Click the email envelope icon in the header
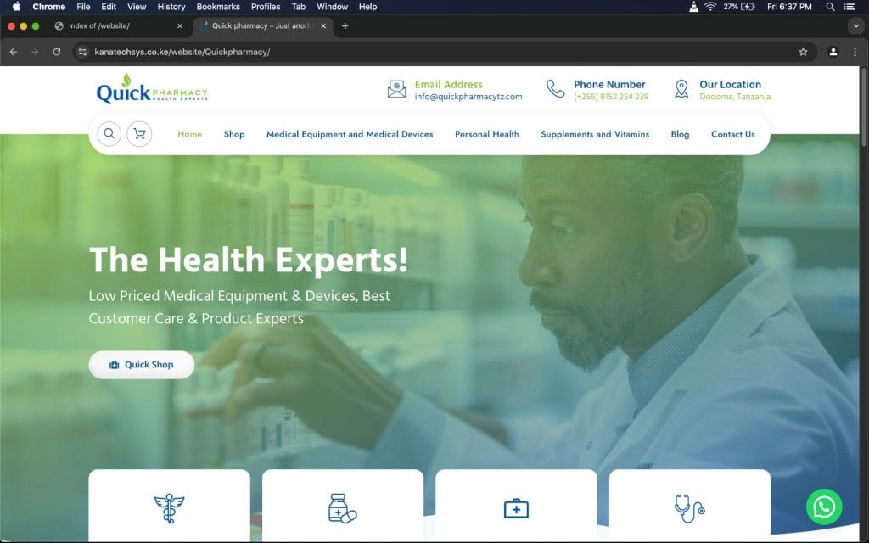869x543 pixels. point(395,89)
